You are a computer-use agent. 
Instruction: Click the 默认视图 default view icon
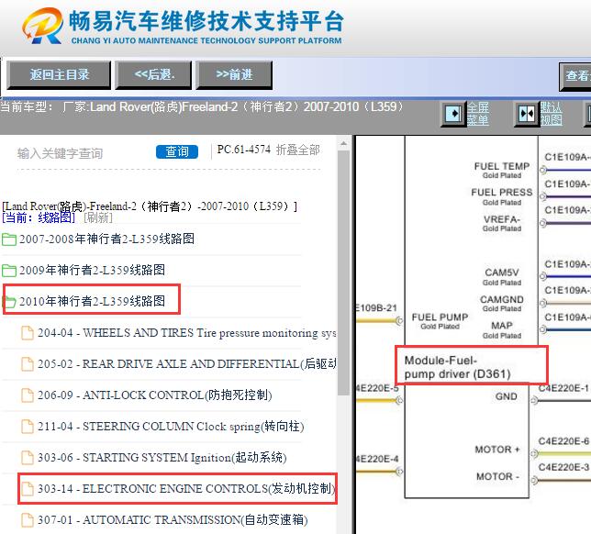click(526, 114)
